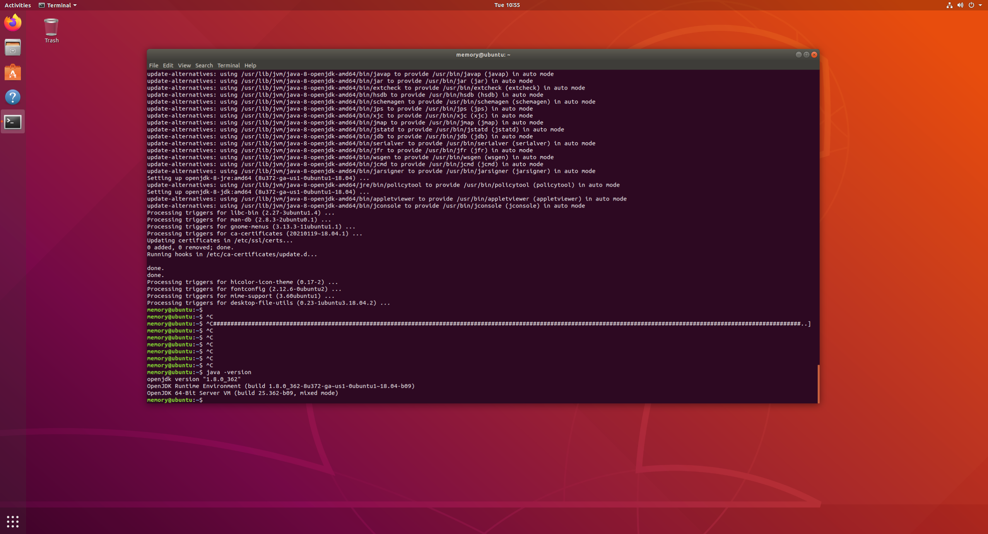The width and height of the screenshot is (988, 534).
Task: Click the prompt line with the long ##### bar
Action: tap(479, 324)
